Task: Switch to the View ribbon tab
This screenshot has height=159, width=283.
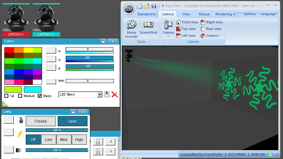Action: coord(186,14)
